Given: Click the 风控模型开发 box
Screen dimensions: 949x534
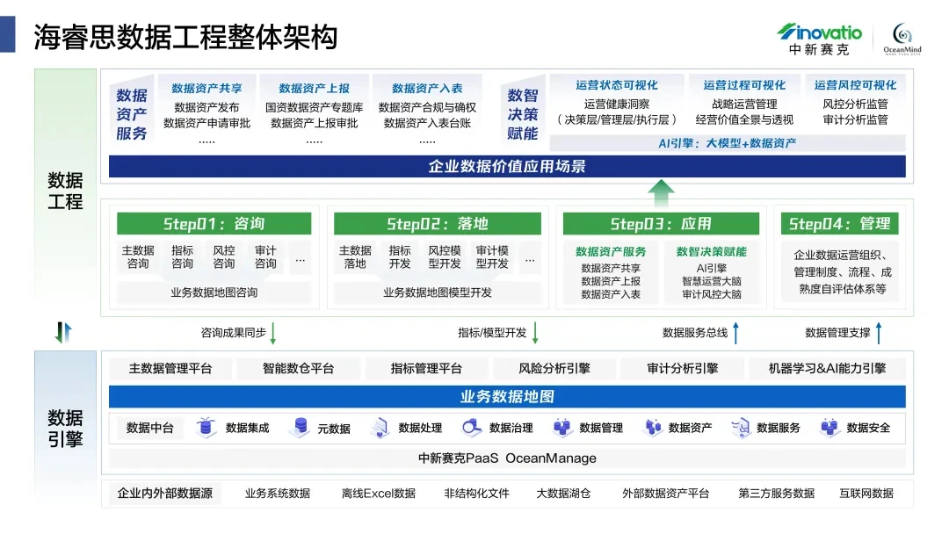Looking at the screenshot, I should pyautogui.click(x=445, y=257).
